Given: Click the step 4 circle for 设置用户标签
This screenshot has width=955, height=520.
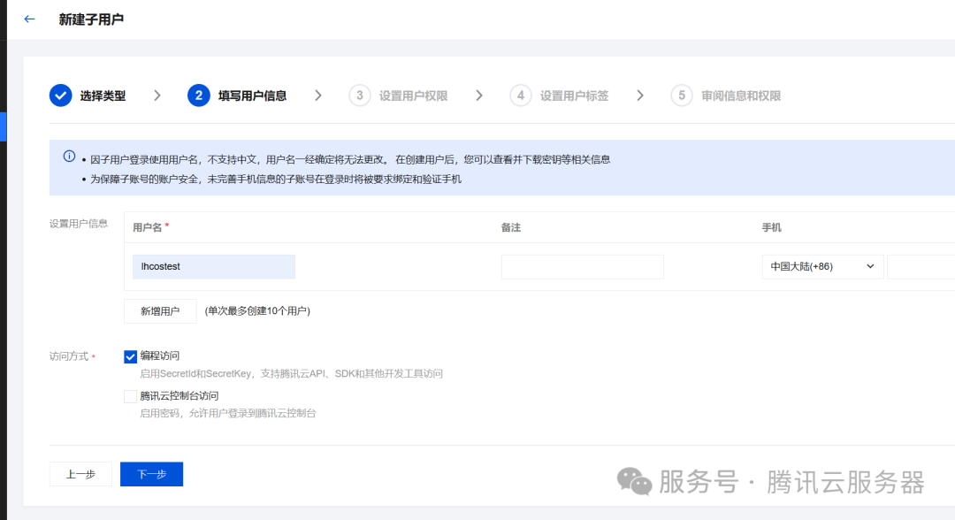Looking at the screenshot, I should coord(521,96).
